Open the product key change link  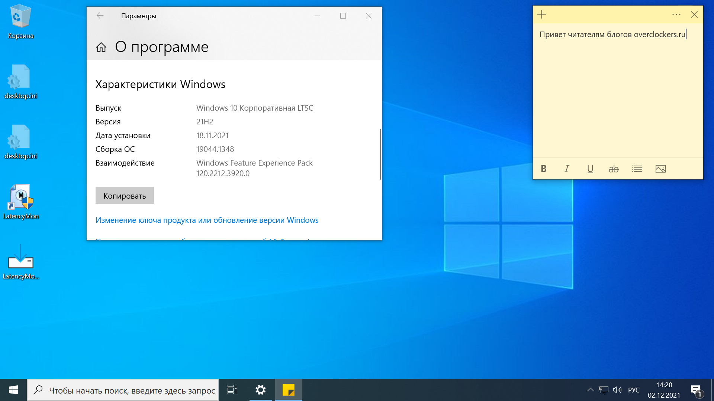[x=207, y=220]
